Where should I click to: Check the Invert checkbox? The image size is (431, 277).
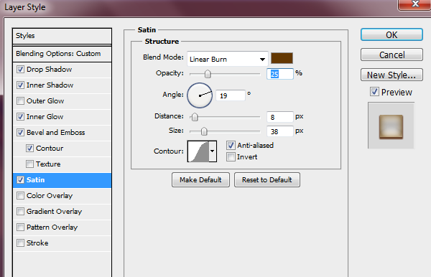coord(231,156)
